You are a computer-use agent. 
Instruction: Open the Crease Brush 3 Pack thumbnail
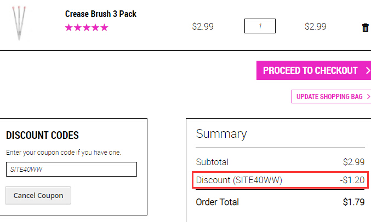pyautogui.click(x=19, y=23)
